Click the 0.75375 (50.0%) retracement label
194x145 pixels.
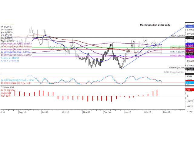pyautogui.click(x=178, y=52)
